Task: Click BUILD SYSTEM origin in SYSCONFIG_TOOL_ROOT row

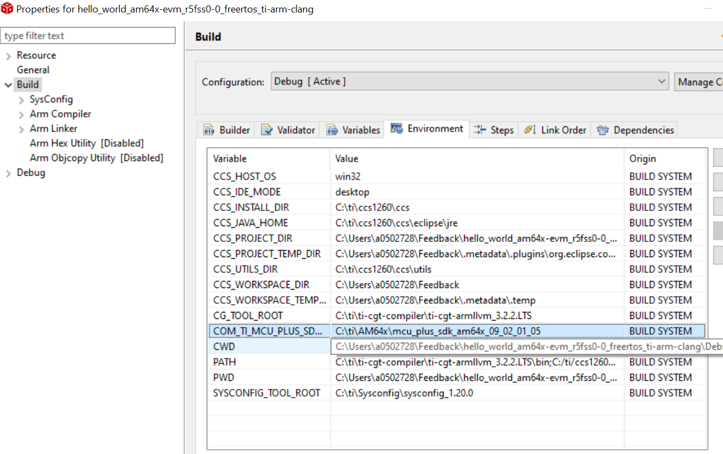Action: (x=661, y=393)
